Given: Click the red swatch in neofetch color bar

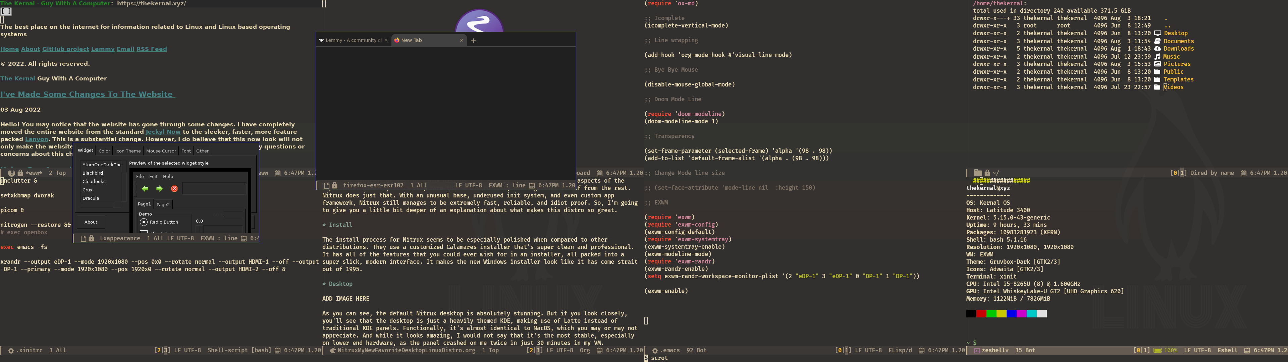Looking at the screenshot, I should point(981,314).
